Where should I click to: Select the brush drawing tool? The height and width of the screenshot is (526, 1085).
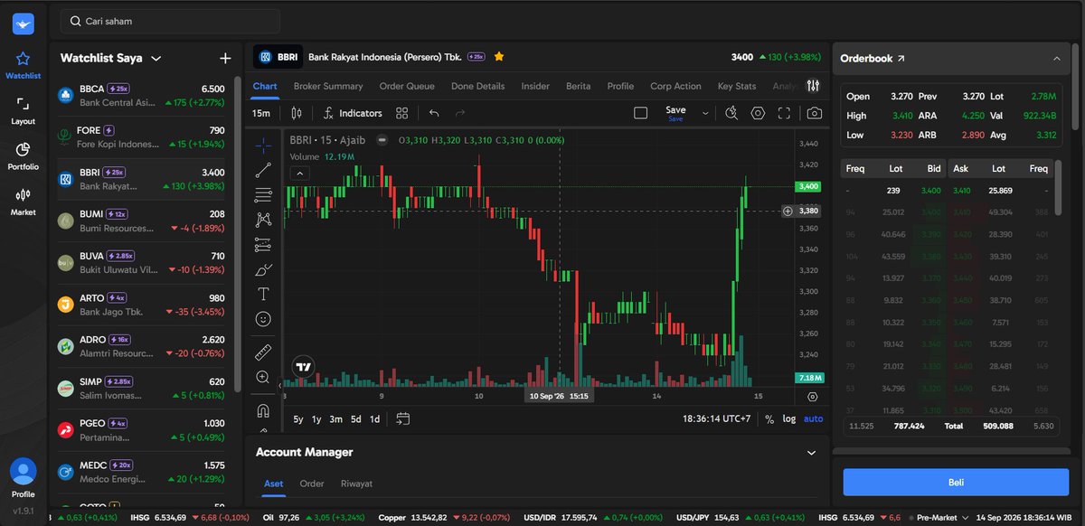pos(263,269)
